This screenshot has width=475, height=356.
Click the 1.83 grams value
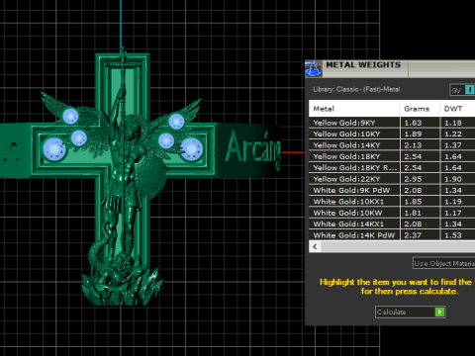click(413, 123)
